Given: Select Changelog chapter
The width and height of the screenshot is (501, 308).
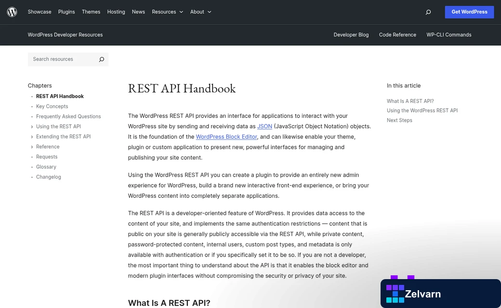Looking at the screenshot, I should click(49, 177).
